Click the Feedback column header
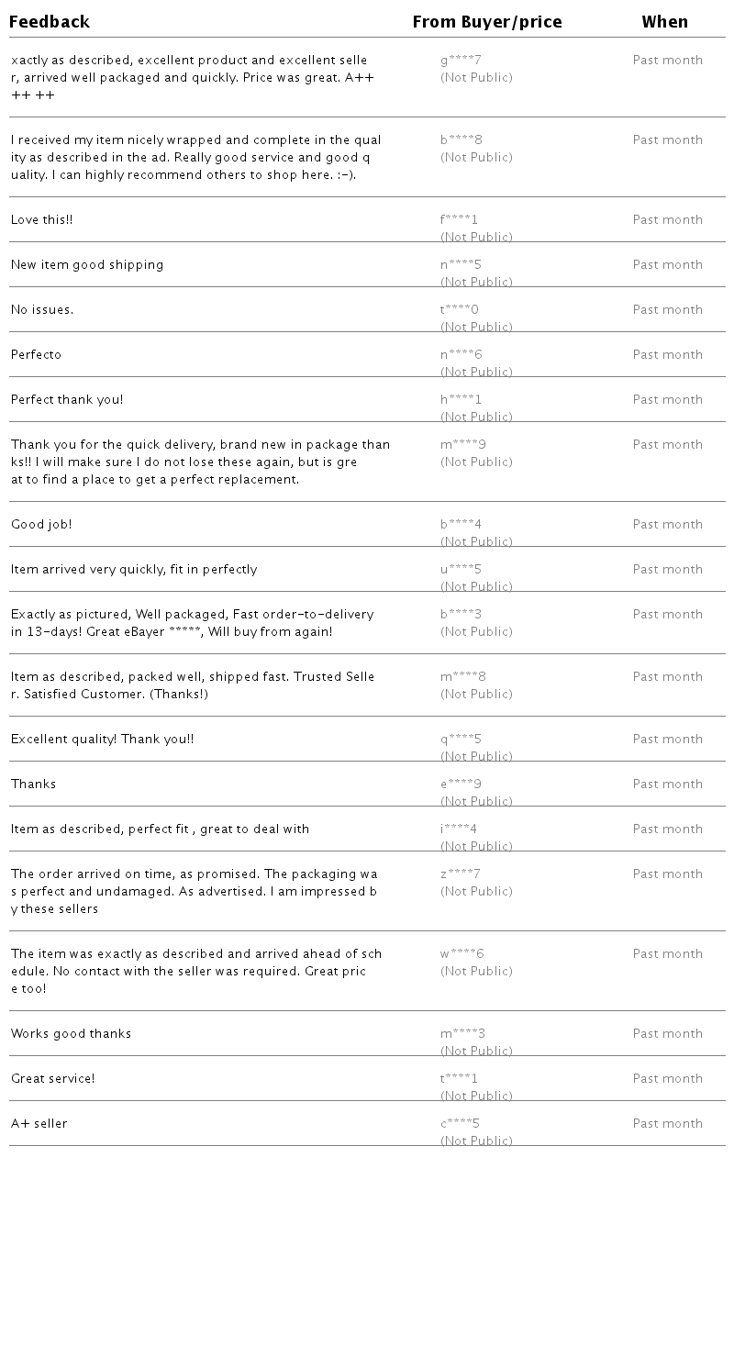The image size is (734, 1358). 50,21
